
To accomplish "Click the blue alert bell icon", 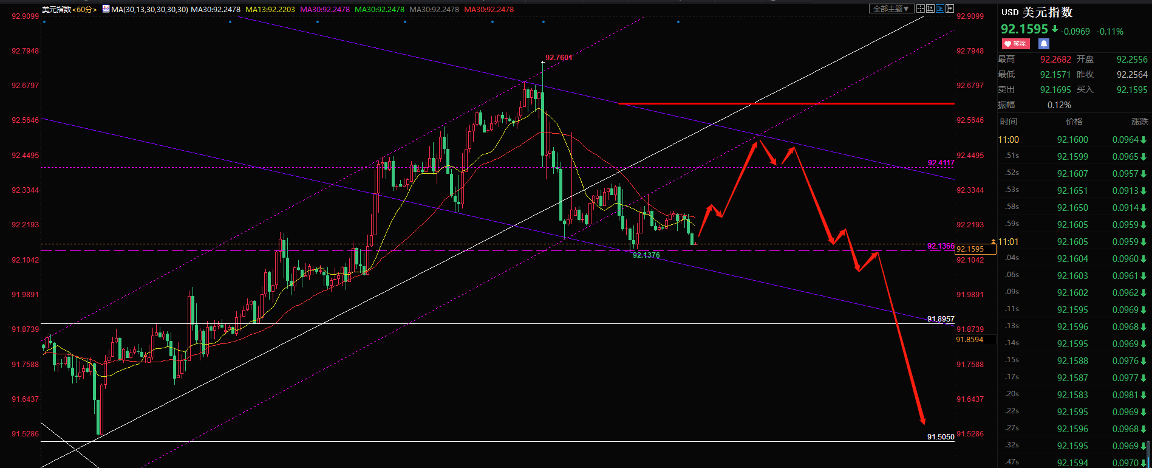I will click(1043, 44).
